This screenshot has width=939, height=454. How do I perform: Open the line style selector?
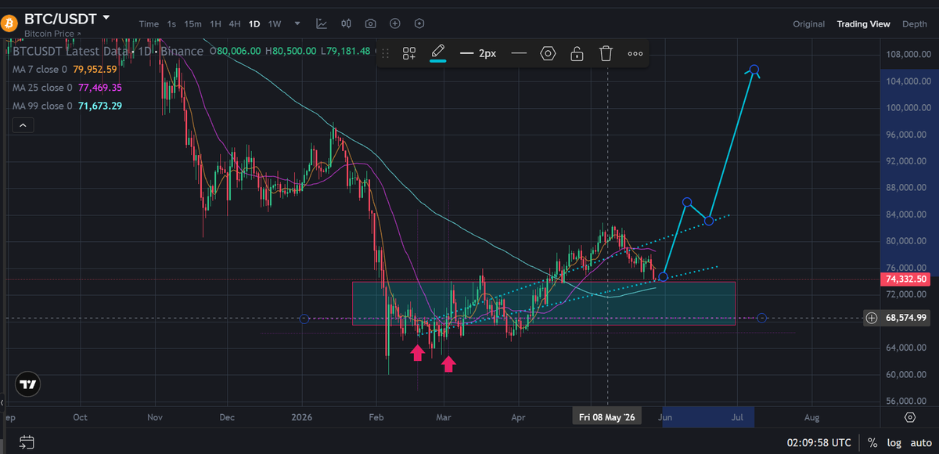point(519,53)
